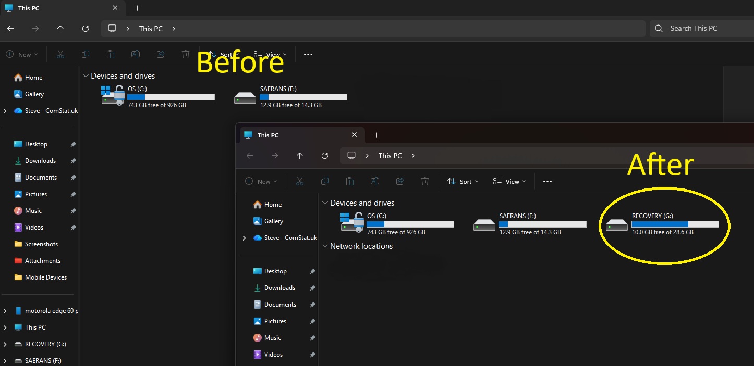Click This PC in back address bar

click(x=151, y=29)
